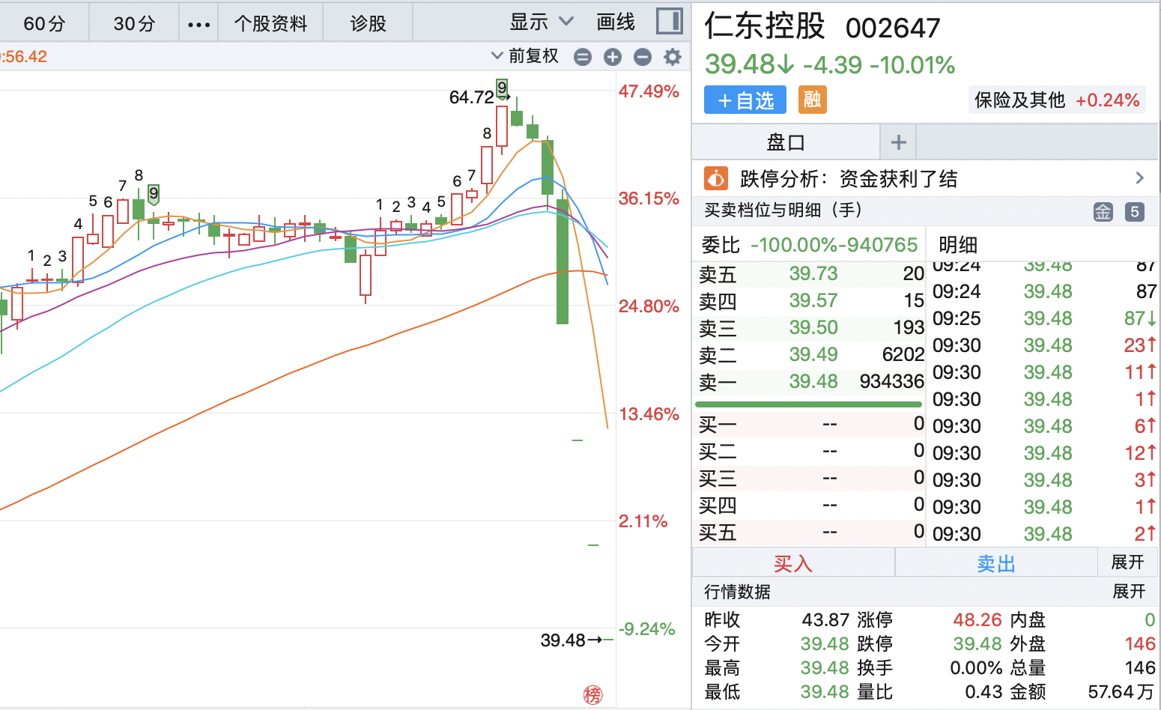Open the 诊股 tab

click(368, 22)
